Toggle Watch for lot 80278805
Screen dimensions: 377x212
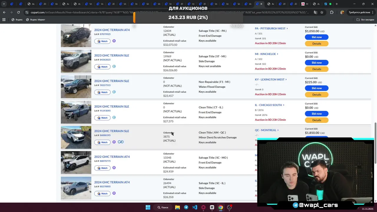[102, 193]
